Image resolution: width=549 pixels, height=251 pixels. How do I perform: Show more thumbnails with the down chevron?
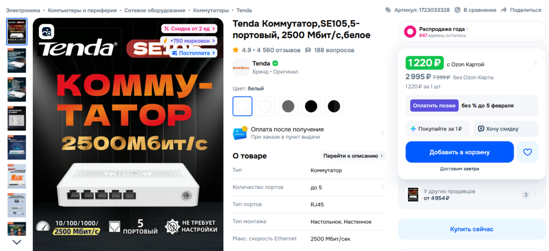[x=17, y=242]
